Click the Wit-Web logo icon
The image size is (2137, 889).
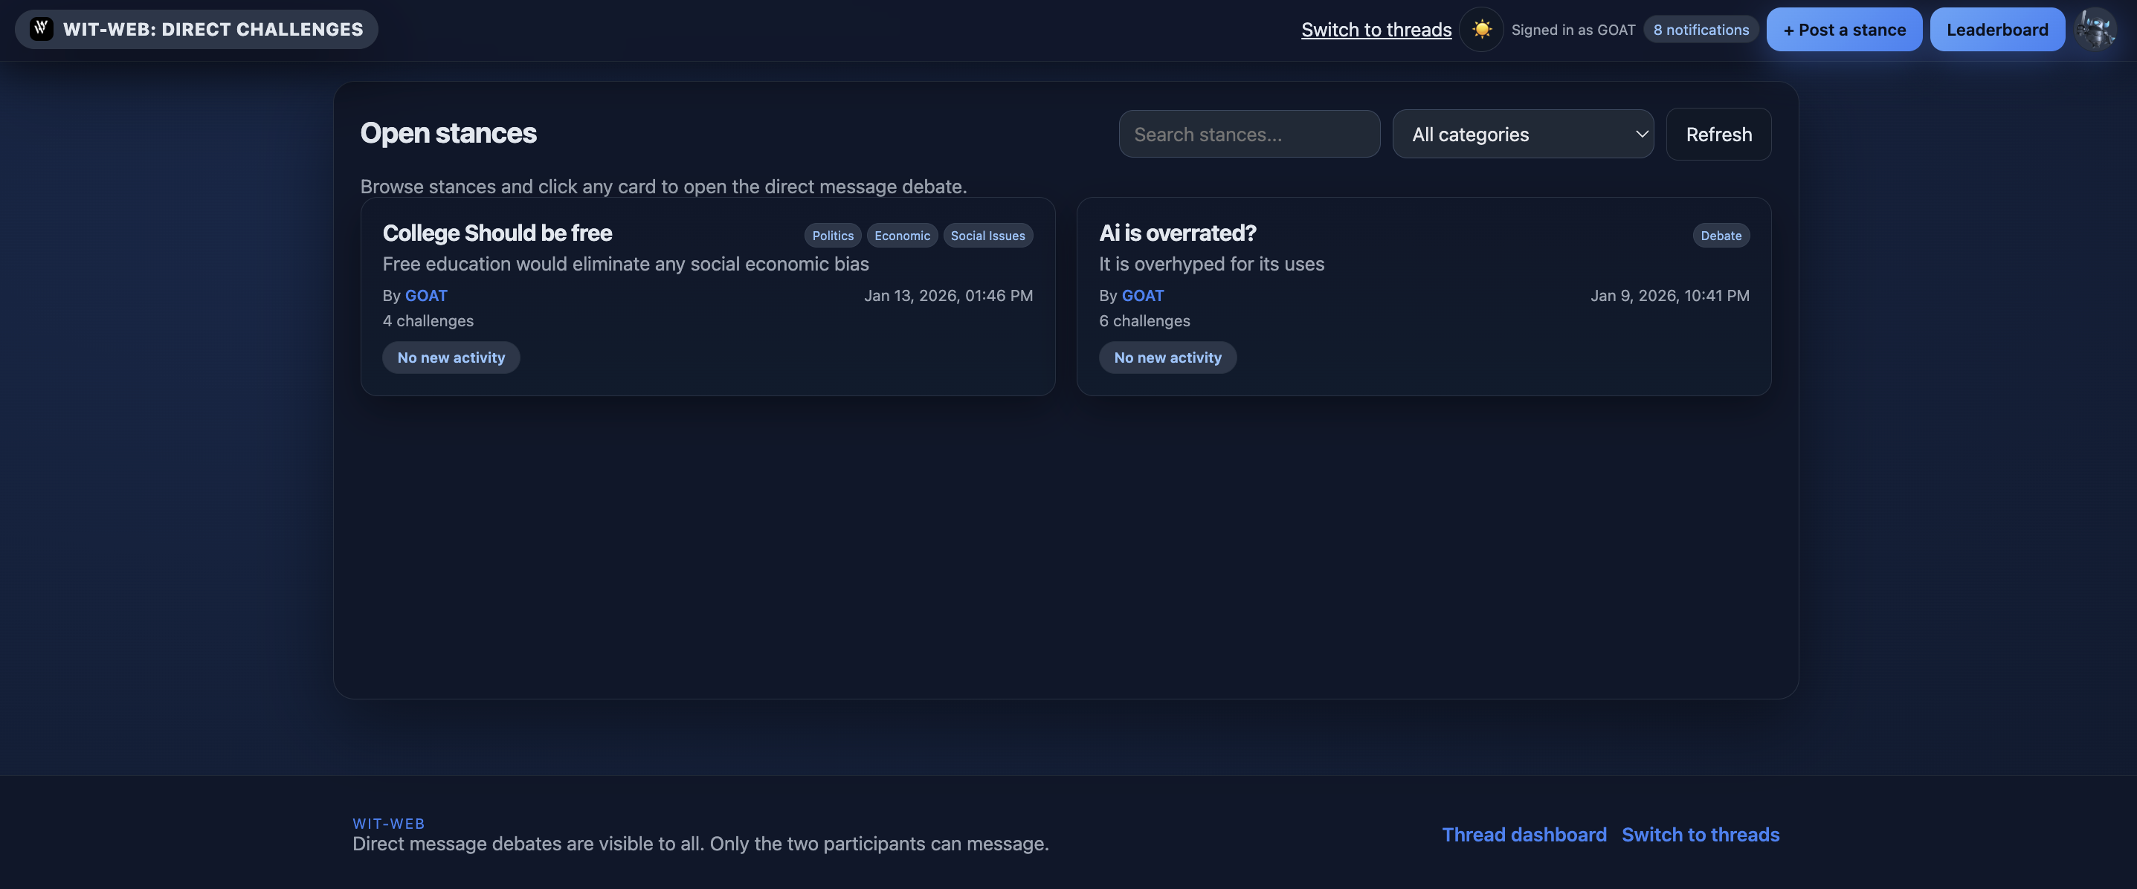pos(42,29)
